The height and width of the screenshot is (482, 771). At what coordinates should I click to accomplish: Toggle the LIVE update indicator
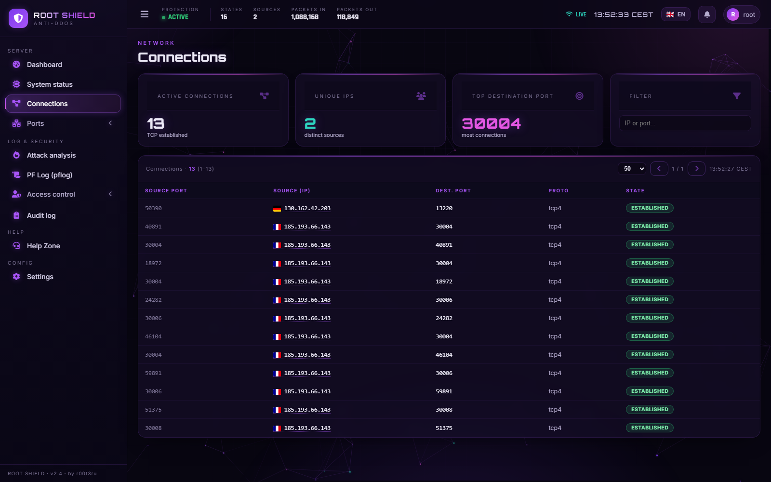tap(576, 14)
